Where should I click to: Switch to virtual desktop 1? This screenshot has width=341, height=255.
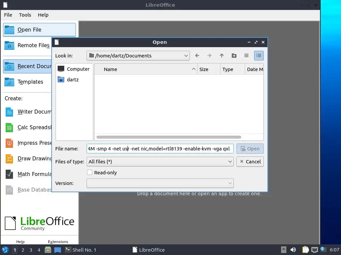[x=15, y=250]
